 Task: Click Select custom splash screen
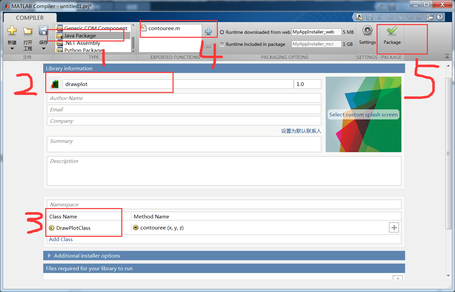tap(364, 114)
